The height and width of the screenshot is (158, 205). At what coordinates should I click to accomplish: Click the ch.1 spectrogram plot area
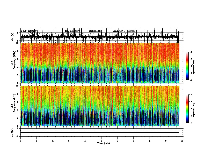coord(100,63)
